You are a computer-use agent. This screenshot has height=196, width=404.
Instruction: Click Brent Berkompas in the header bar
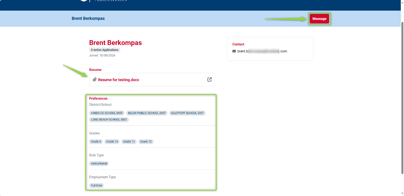[88, 18]
